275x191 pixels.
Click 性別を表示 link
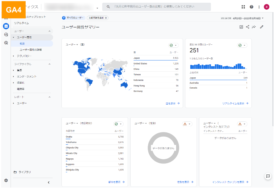pos(185,182)
